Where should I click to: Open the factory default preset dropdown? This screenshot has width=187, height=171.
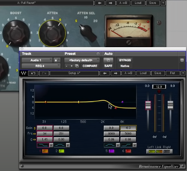[x=82, y=60]
